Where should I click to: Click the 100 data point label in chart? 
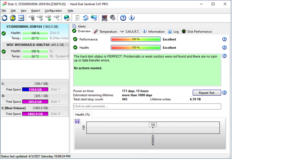[x=153, y=125]
